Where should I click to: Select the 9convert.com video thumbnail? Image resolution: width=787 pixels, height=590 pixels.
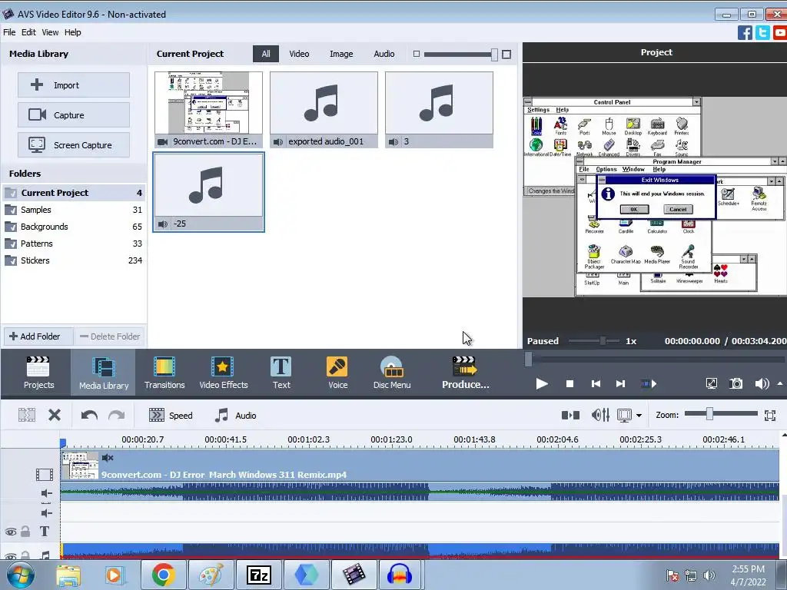pos(208,109)
